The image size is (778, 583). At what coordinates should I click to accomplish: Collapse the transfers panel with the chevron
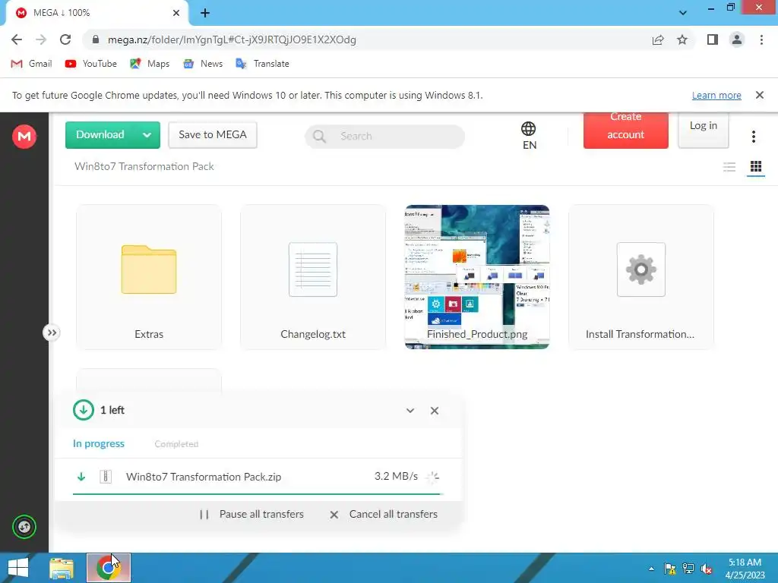[410, 411]
